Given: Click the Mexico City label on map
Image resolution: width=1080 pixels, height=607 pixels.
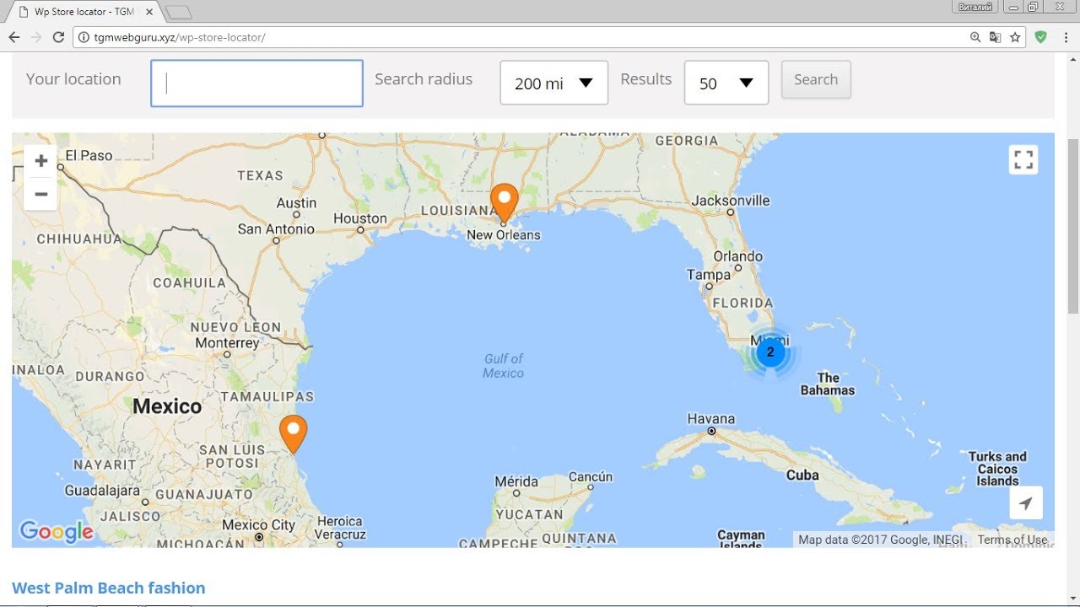Looking at the screenshot, I should click(259, 525).
